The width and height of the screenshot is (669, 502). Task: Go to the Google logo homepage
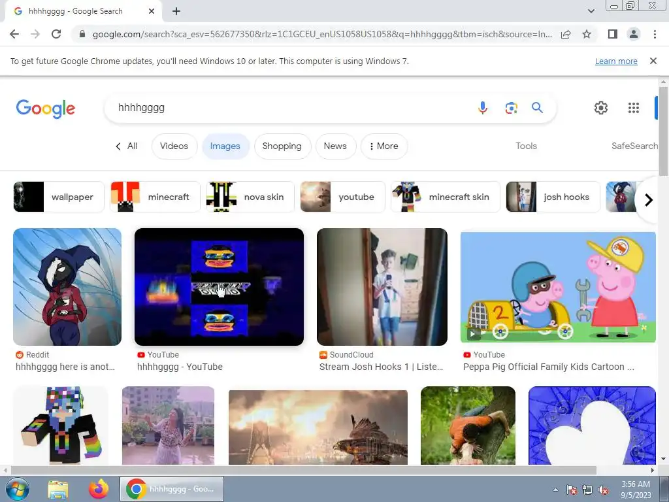pos(46,109)
